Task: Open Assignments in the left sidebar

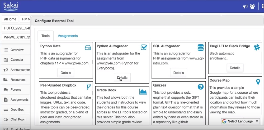Action: click(15, 99)
